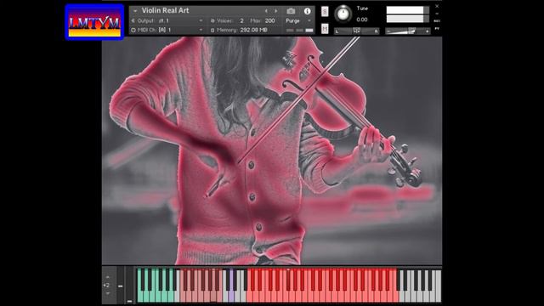Viewport: 544px width, 306px height.
Task: Select next instrument preset arrow
Action: pos(275,11)
